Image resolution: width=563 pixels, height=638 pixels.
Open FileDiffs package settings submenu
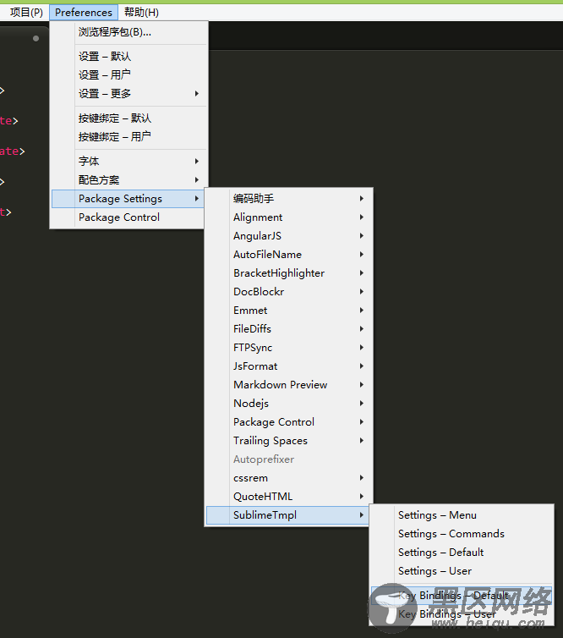[x=288, y=329]
